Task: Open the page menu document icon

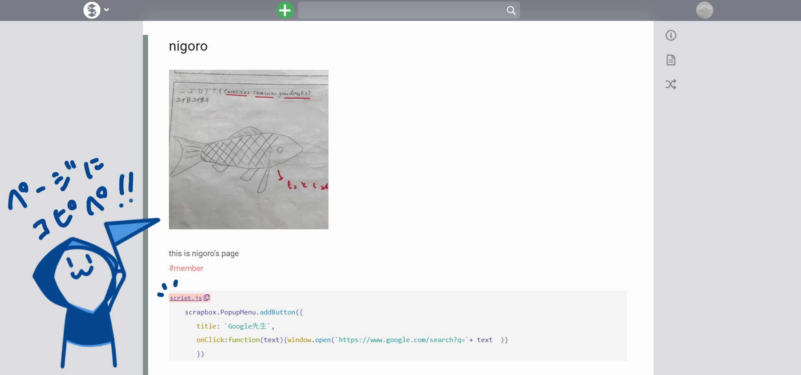Action: [x=671, y=60]
